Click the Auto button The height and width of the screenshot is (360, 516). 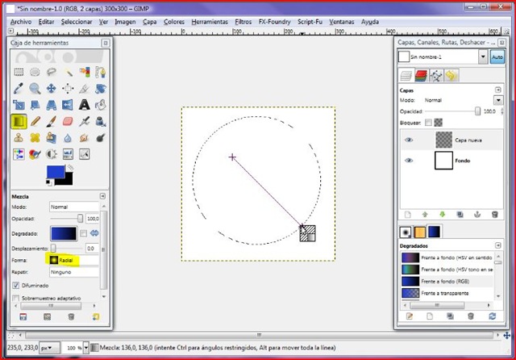(497, 58)
